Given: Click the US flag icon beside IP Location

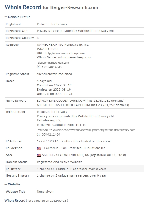Looking at the screenshot, I should pyautogui.click(x=39, y=148).
